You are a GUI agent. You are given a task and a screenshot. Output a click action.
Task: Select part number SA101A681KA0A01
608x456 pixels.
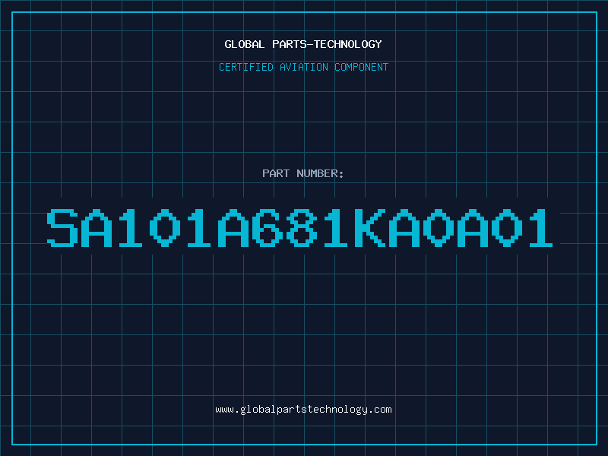pos(299,228)
